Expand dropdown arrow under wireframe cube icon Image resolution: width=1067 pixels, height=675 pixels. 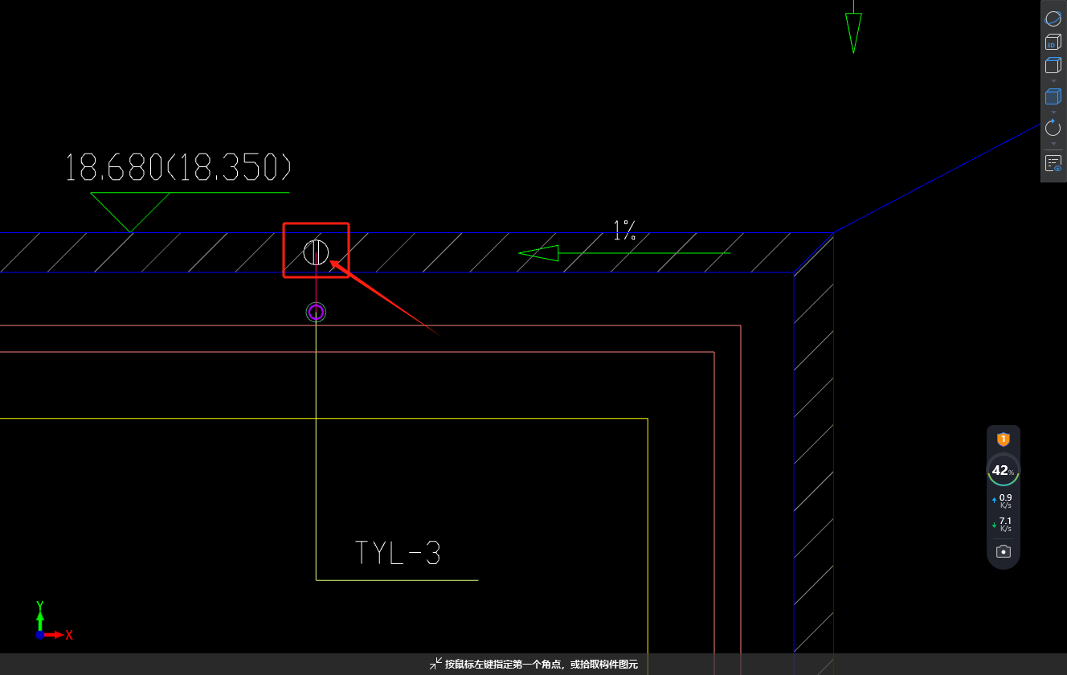[x=1053, y=80]
